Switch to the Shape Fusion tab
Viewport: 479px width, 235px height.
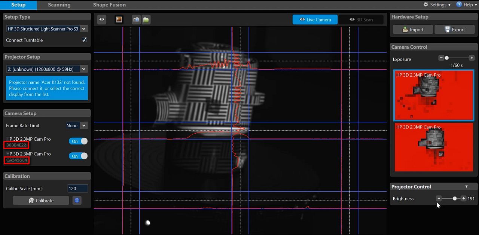[109, 5]
